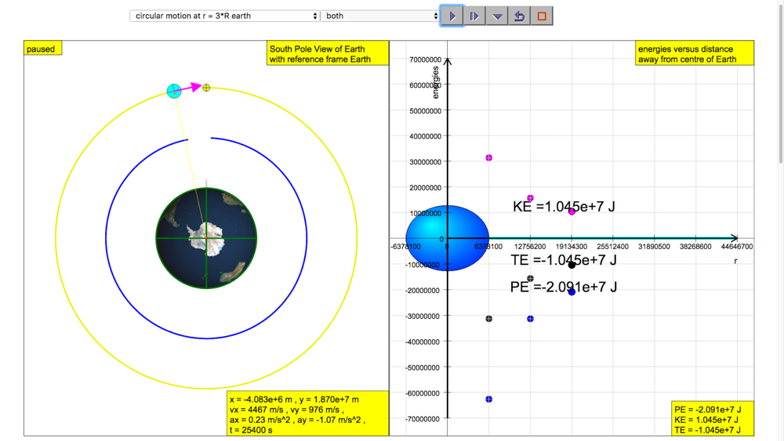
Task: Click the blue Earth ellipse on energy graph
Action: click(x=447, y=238)
